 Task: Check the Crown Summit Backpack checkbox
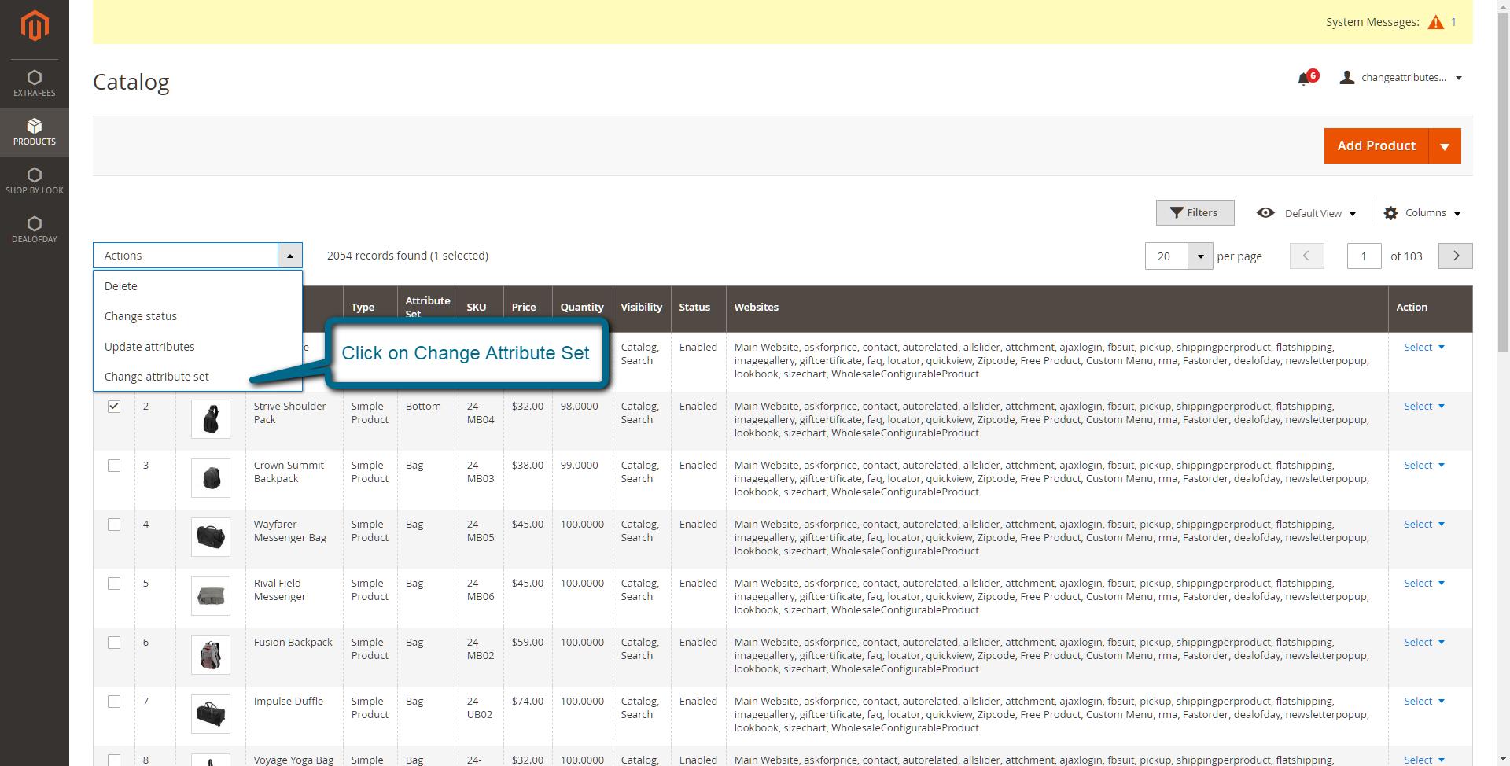pyautogui.click(x=114, y=466)
